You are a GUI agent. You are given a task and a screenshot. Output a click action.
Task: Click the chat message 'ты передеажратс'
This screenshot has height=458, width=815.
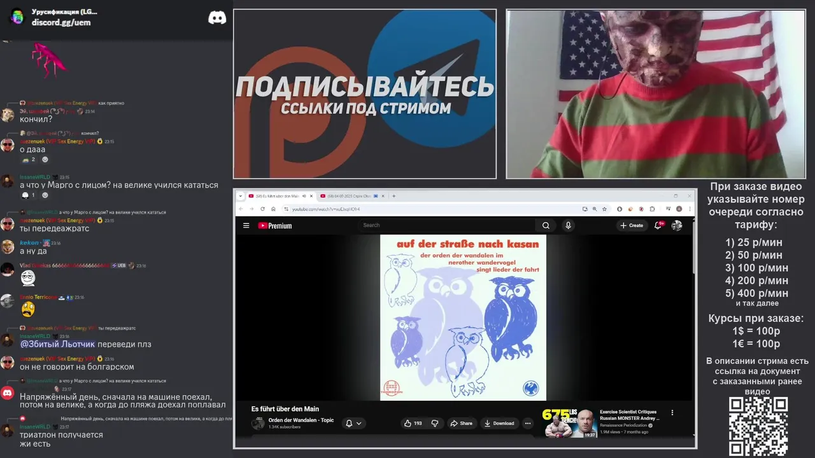(54, 228)
